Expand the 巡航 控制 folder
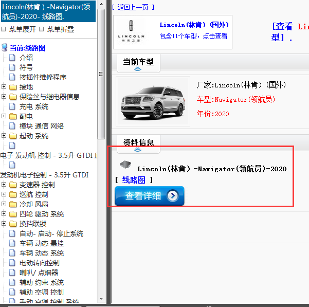 4,194
